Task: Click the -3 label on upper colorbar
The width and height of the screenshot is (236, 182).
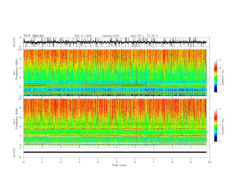Action: [220, 60]
